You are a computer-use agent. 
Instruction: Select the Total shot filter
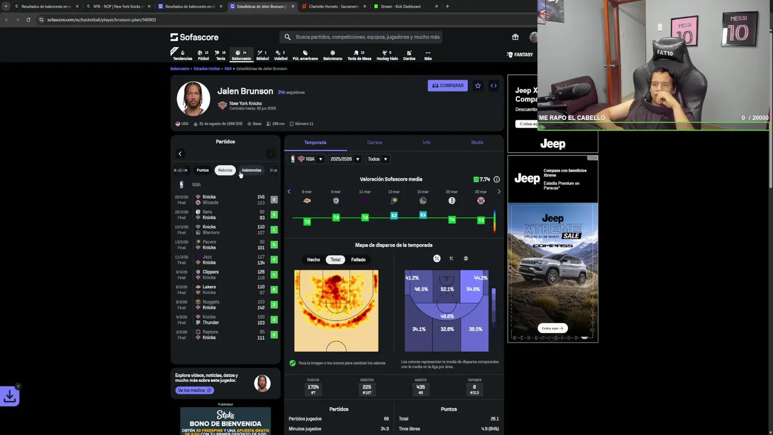coord(335,260)
